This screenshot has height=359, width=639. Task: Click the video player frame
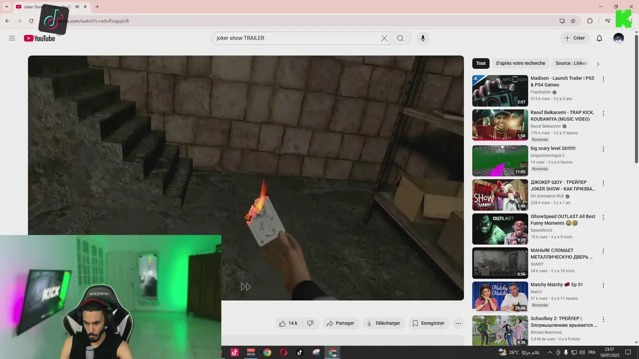pos(246,178)
